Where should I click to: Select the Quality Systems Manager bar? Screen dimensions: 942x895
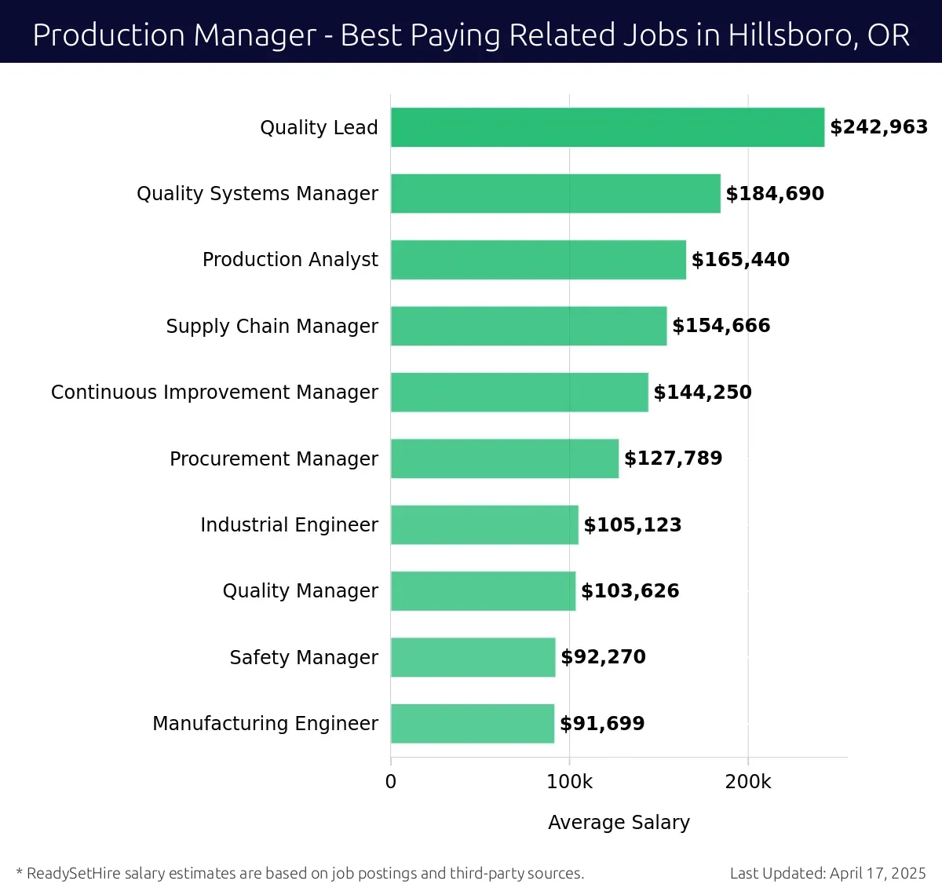coord(556,193)
